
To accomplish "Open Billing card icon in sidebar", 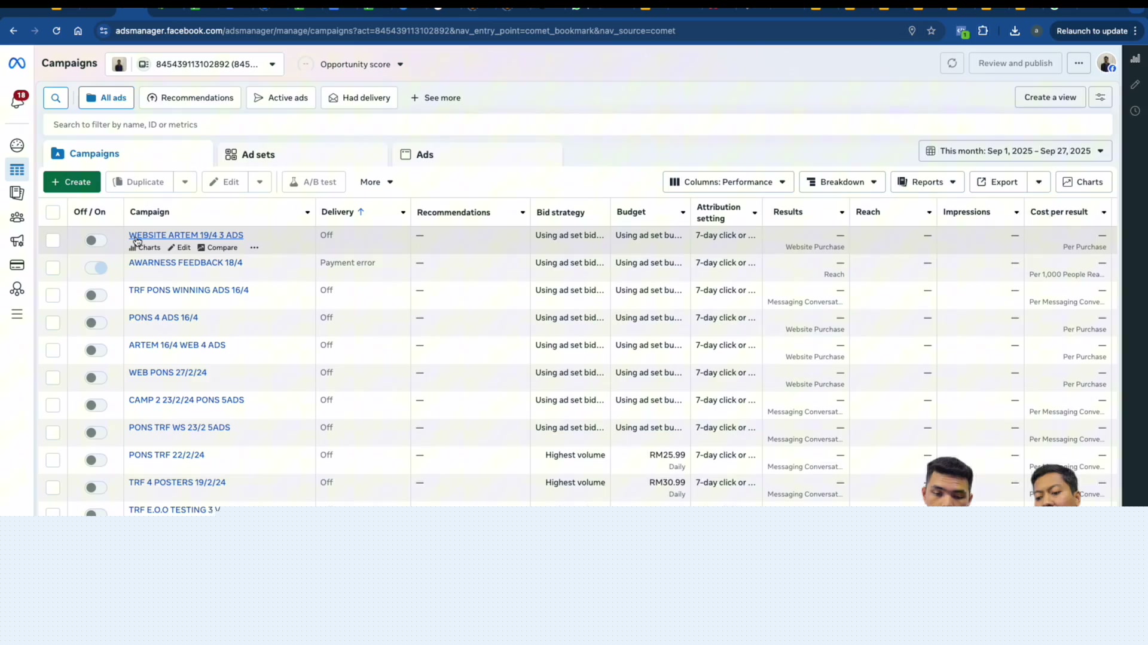I will click(17, 265).
